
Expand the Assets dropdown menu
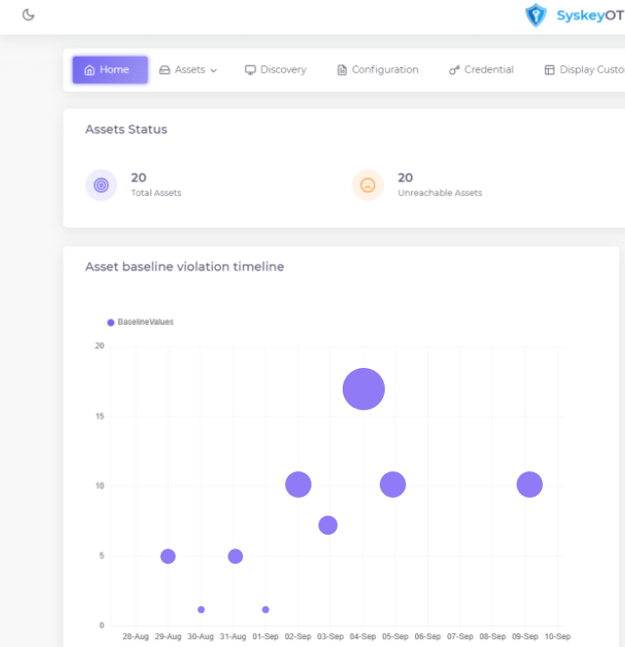coord(188,70)
